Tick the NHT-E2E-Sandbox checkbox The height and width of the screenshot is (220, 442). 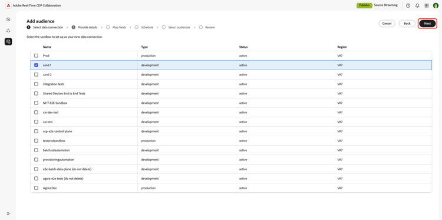click(36, 103)
